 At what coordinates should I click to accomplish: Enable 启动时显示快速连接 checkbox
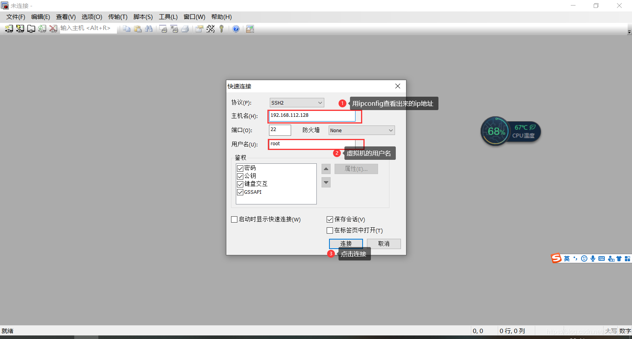click(234, 219)
